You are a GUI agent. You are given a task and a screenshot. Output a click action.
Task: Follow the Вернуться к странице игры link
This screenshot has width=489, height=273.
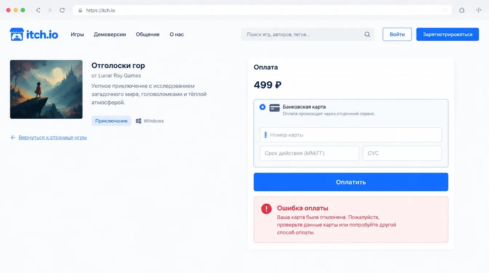click(53, 138)
